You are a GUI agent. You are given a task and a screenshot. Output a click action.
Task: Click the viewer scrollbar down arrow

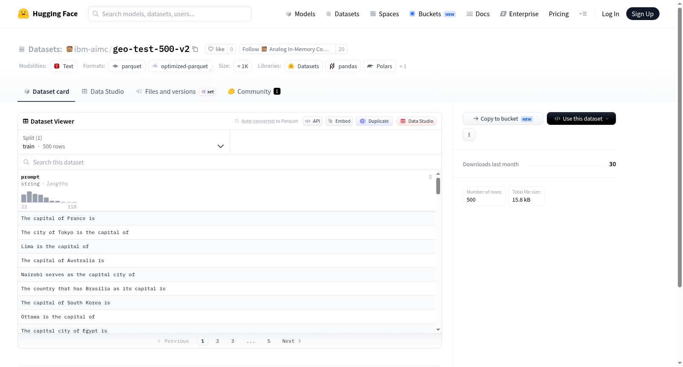click(438, 329)
